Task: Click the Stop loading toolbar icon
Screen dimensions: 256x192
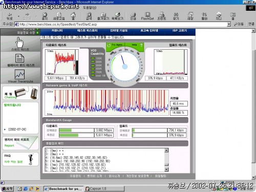Action: [45, 16]
